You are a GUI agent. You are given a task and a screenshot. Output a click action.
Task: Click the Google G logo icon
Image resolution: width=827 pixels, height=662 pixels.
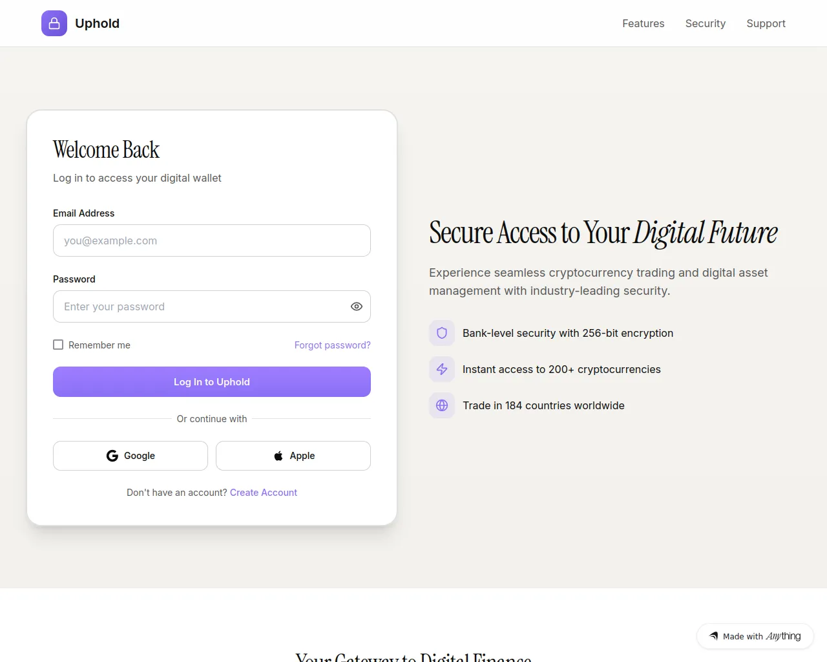112,456
